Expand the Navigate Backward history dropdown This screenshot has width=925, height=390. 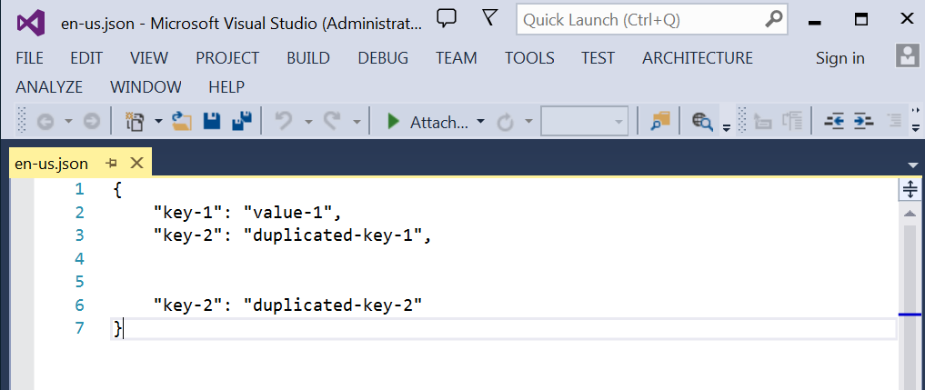pos(68,122)
